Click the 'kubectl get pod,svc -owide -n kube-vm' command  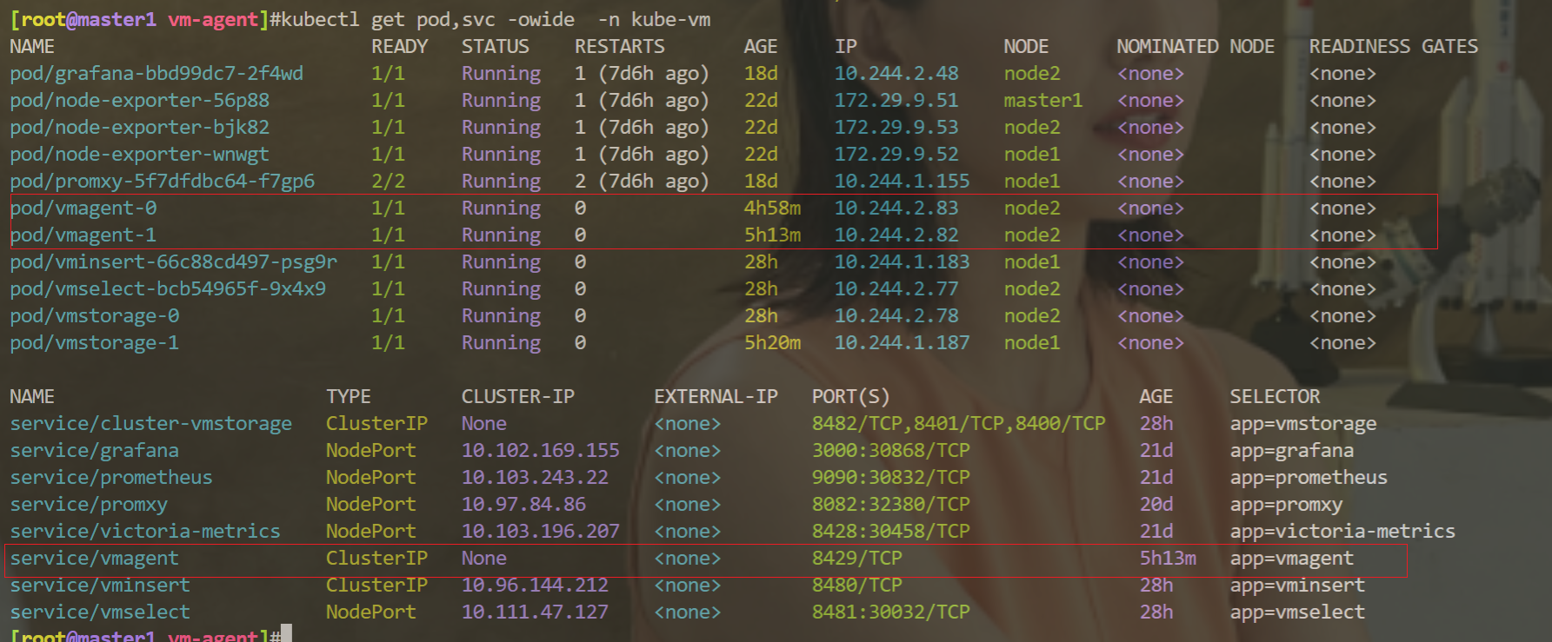click(x=496, y=19)
